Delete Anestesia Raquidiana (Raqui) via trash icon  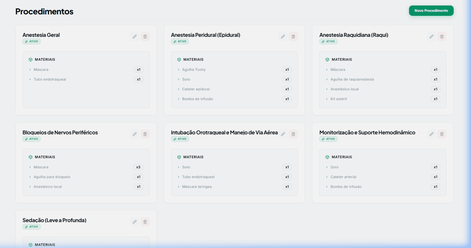click(442, 37)
